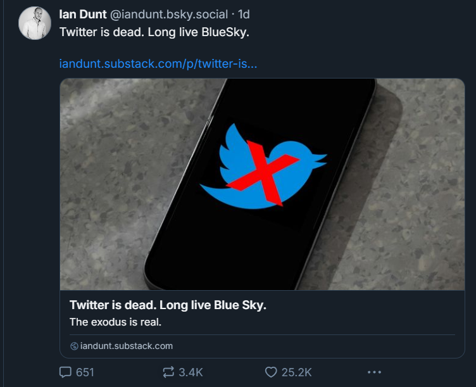Click the "1d" post timestamp
Image resolution: width=476 pixels, height=387 pixels.
tap(244, 15)
